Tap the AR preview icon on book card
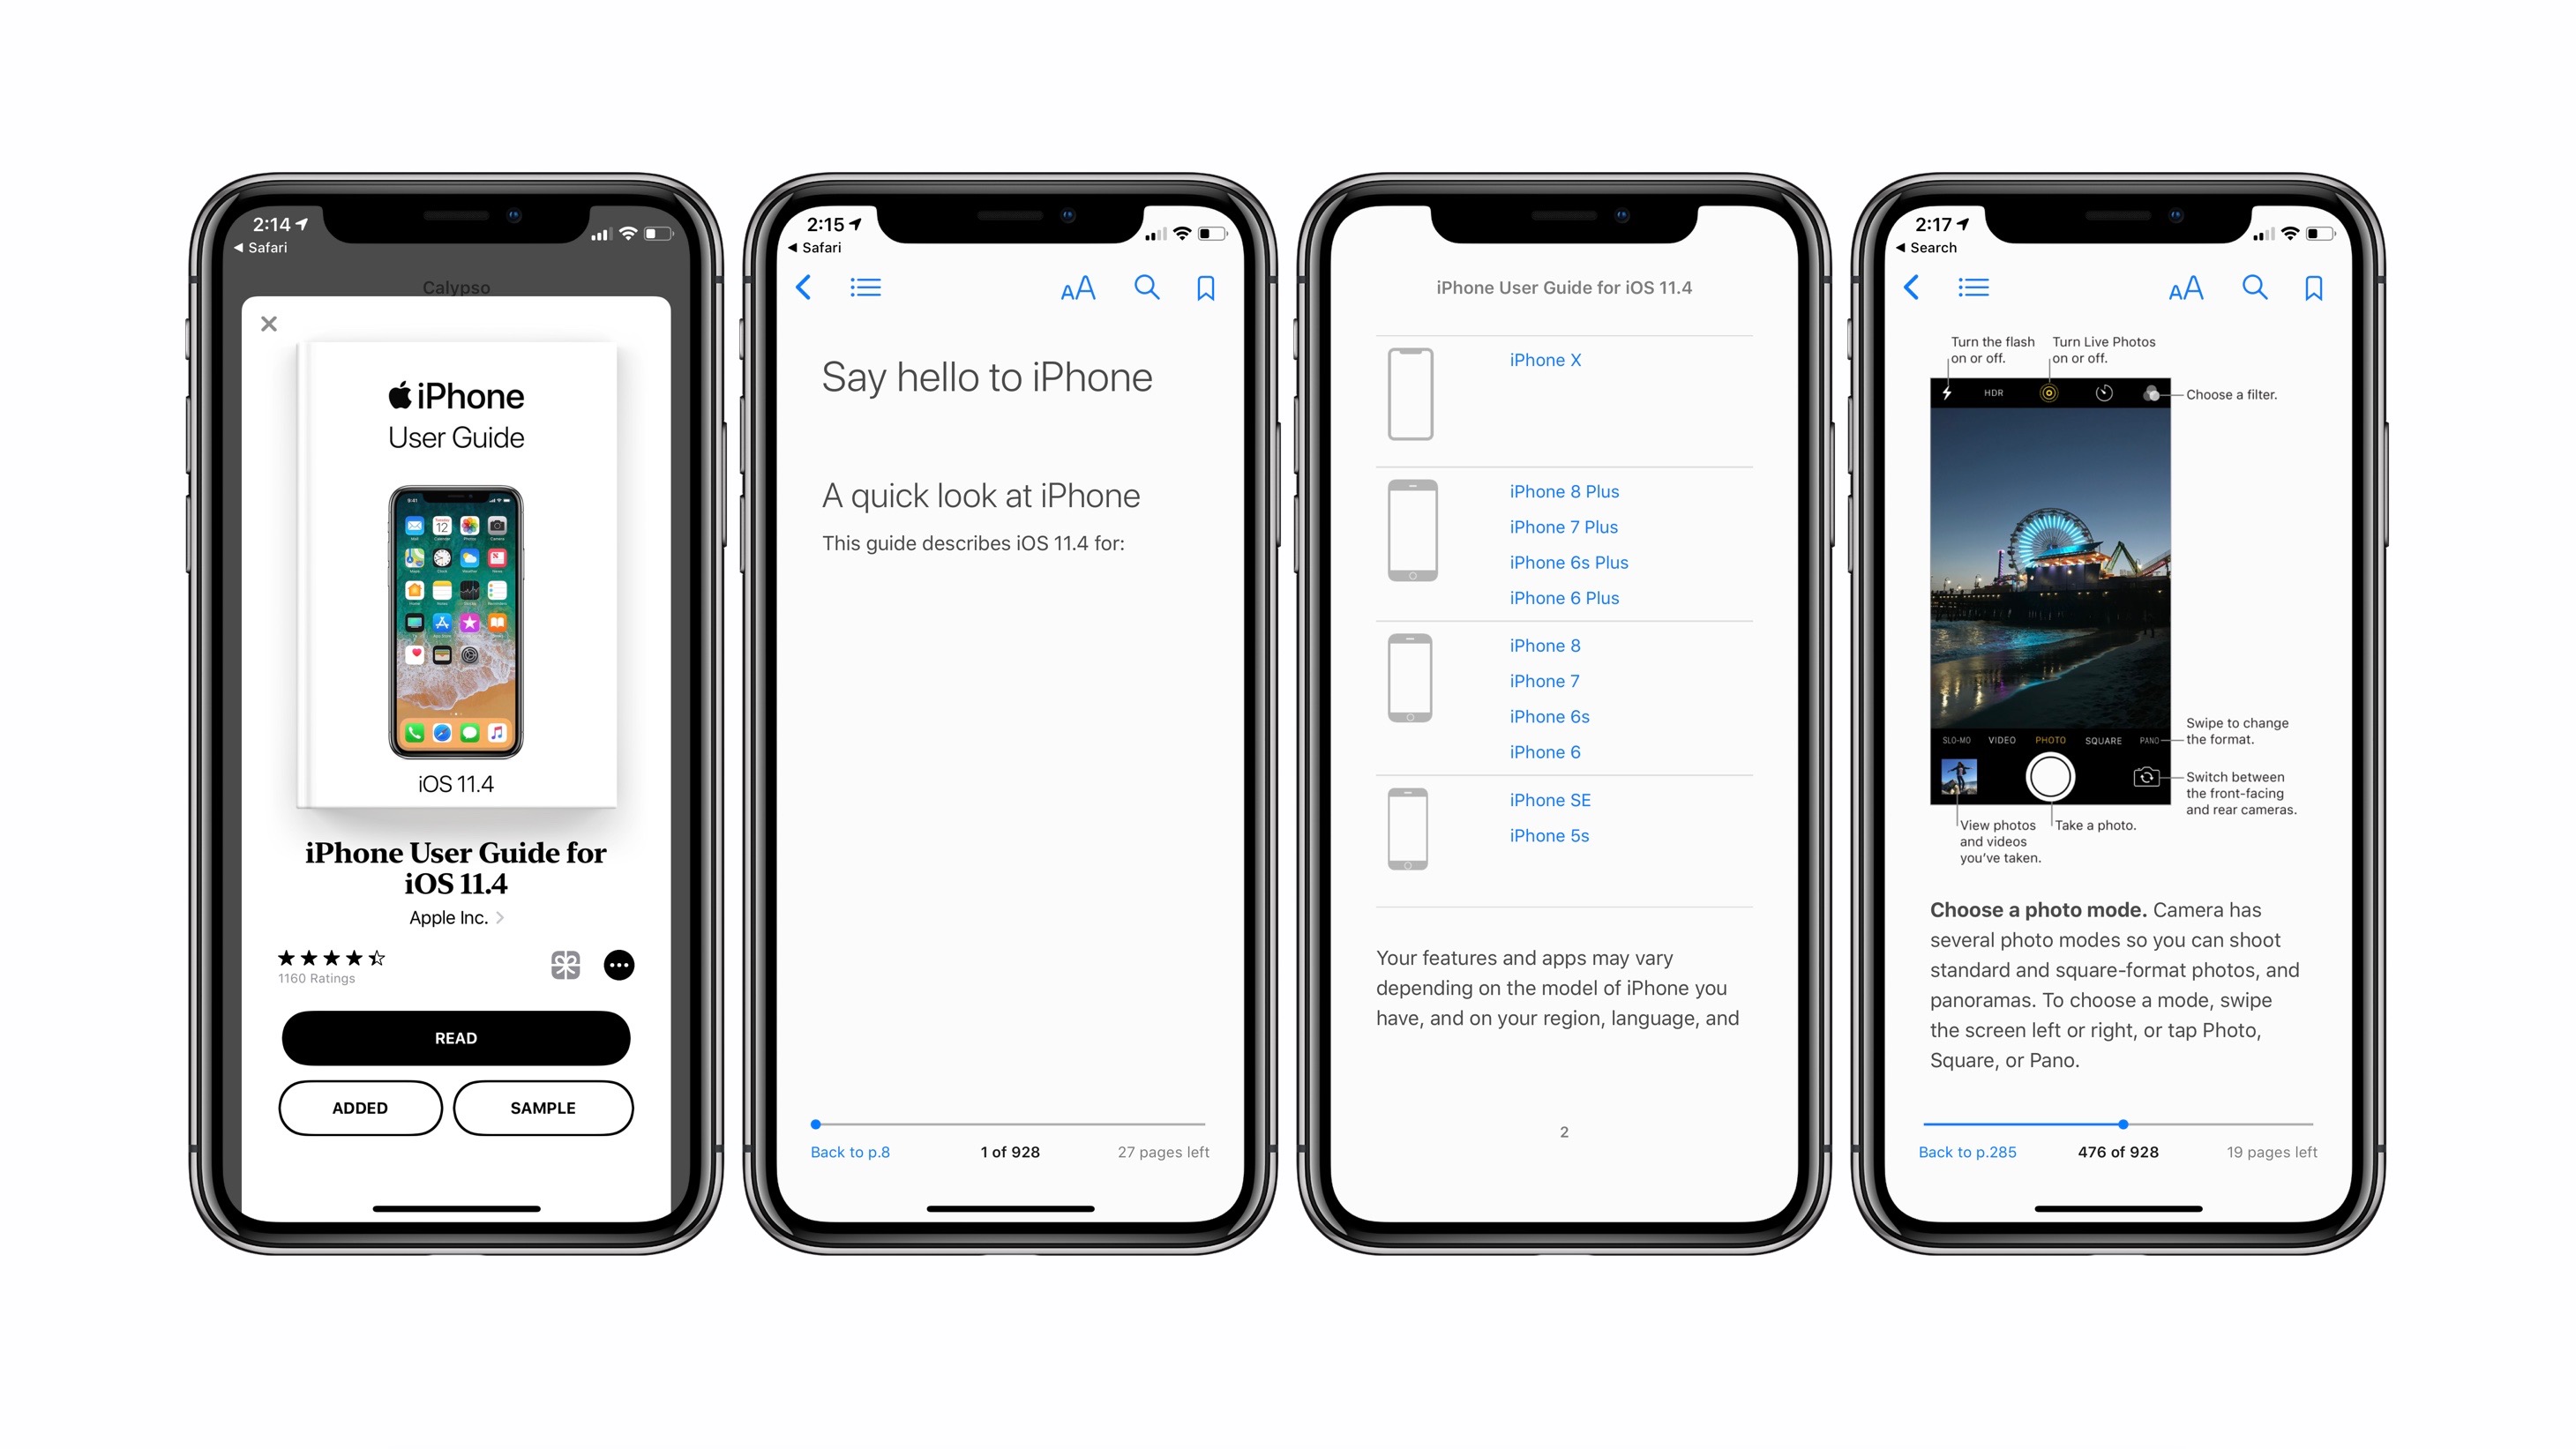Image resolution: width=2576 pixels, height=1449 pixels. click(565, 964)
